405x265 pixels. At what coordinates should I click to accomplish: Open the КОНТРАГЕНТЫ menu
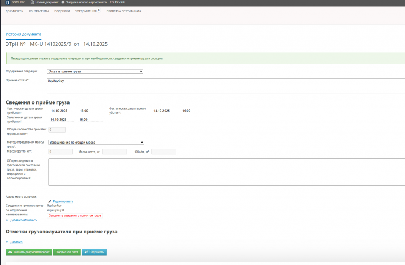38,11
